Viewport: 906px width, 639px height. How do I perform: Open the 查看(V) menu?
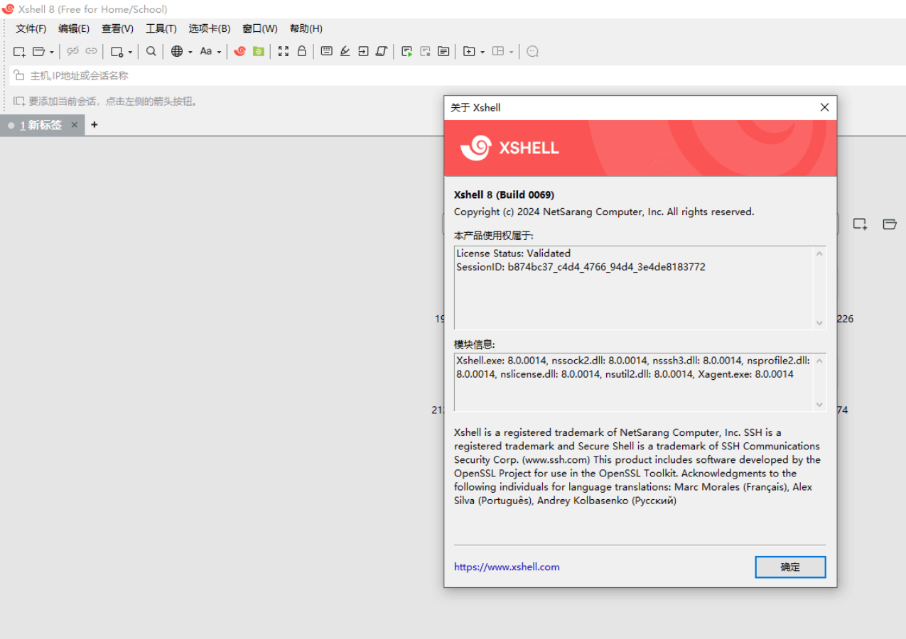click(x=117, y=28)
